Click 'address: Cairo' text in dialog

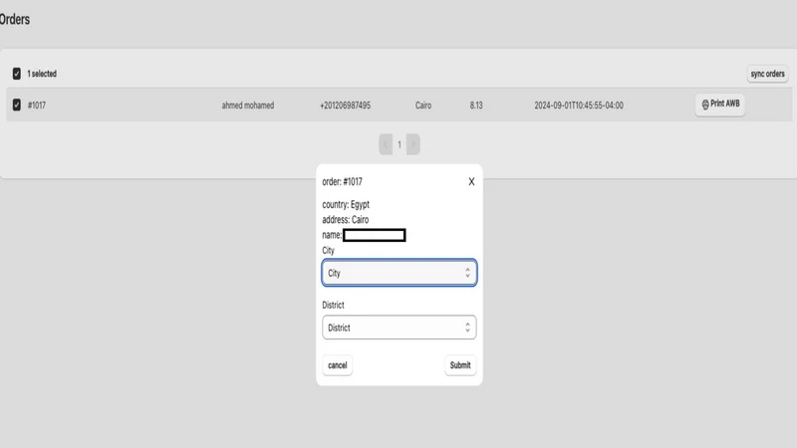coord(345,220)
